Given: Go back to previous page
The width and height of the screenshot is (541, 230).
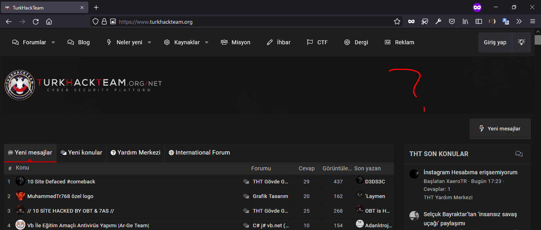Looking at the screenshot, I should [x=9, y=22].
